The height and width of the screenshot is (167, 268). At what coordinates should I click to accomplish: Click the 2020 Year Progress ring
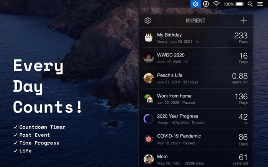pyautogui.click(x=148, y=119)
